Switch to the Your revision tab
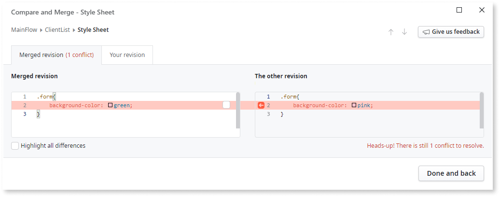 click(127, 55)
